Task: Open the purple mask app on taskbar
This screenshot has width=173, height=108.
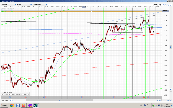Action: pos(30,106)
